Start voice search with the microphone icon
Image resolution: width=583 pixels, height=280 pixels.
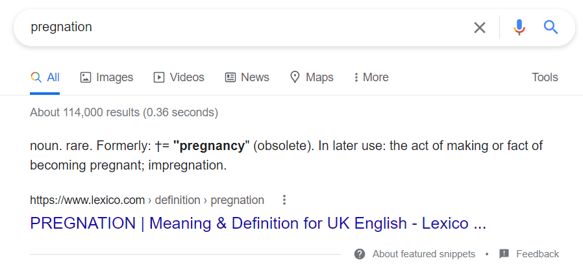coord(519,27)
